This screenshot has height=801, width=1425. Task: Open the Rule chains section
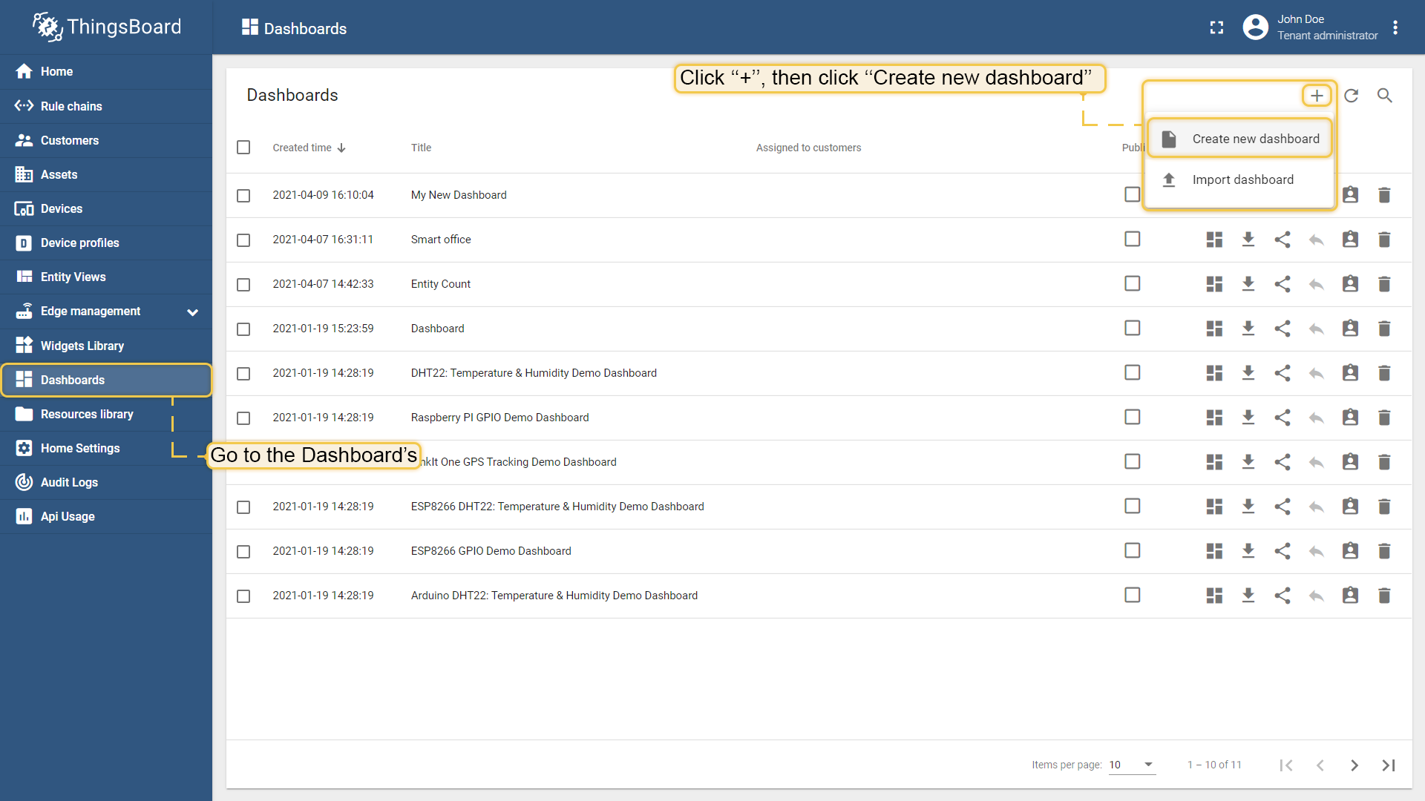click(71, 105)
